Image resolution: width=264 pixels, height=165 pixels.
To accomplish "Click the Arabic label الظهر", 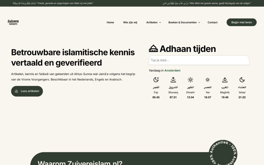I will point(191,87).
